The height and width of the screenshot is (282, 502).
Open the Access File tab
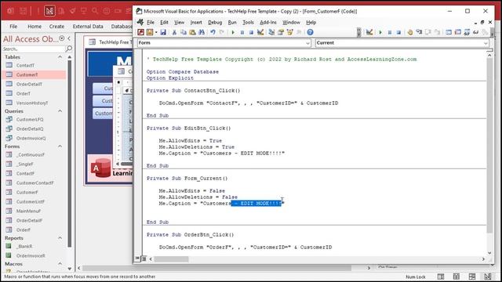tap(13, 26)
